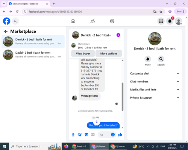Click the chat scrollbar up arrow

click(x=123, y=60)
